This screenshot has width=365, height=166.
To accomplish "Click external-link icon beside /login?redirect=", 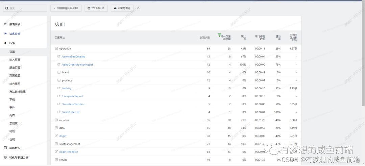I will (x=56, y=151).
